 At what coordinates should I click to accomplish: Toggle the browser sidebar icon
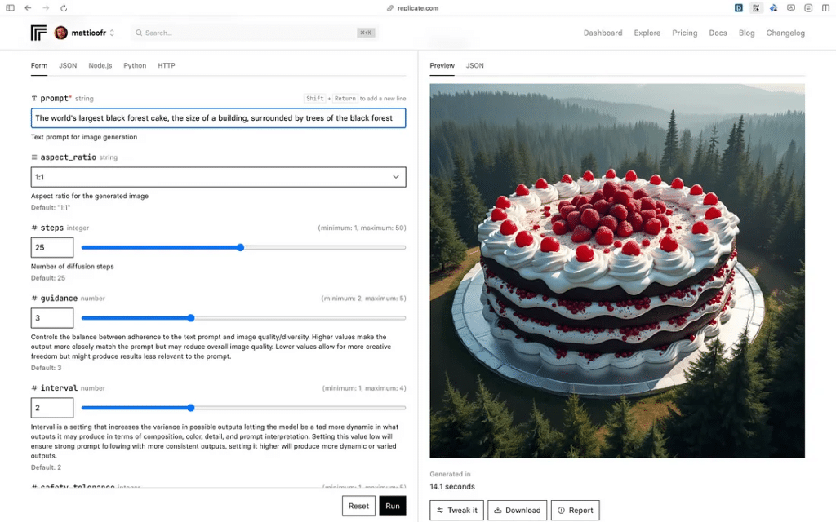10,8
